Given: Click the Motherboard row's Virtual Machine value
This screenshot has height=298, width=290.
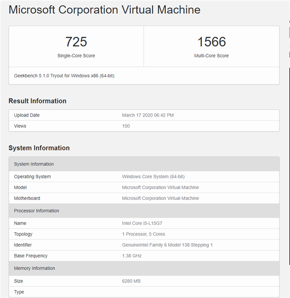Looking at the screenshot, I should pyautogui.click(x=160, y=198).
